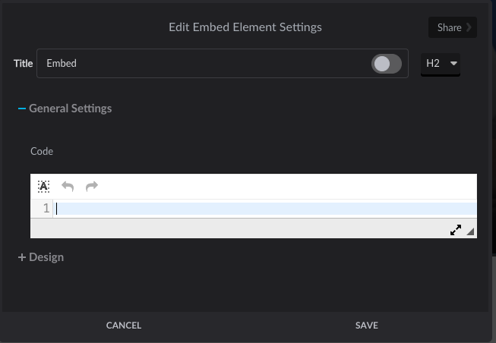Collapse the General Settings section
Viewport: 496px width, 343px height.
coord(70,109)
